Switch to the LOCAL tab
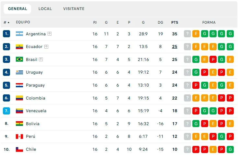The height and width of the screenshot is (155, 238). pos(45,9)
